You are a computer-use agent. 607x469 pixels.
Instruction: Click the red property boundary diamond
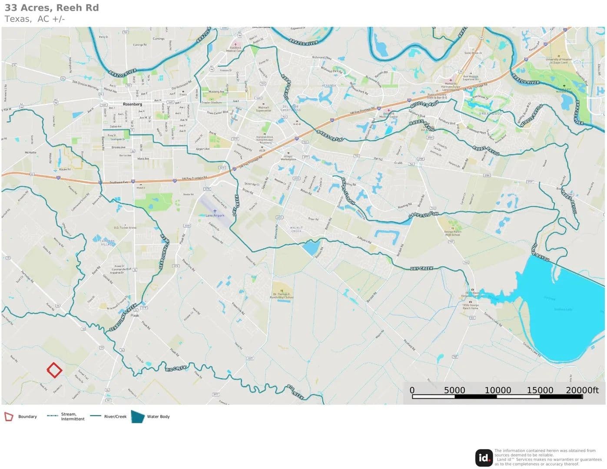pos(54,370)
